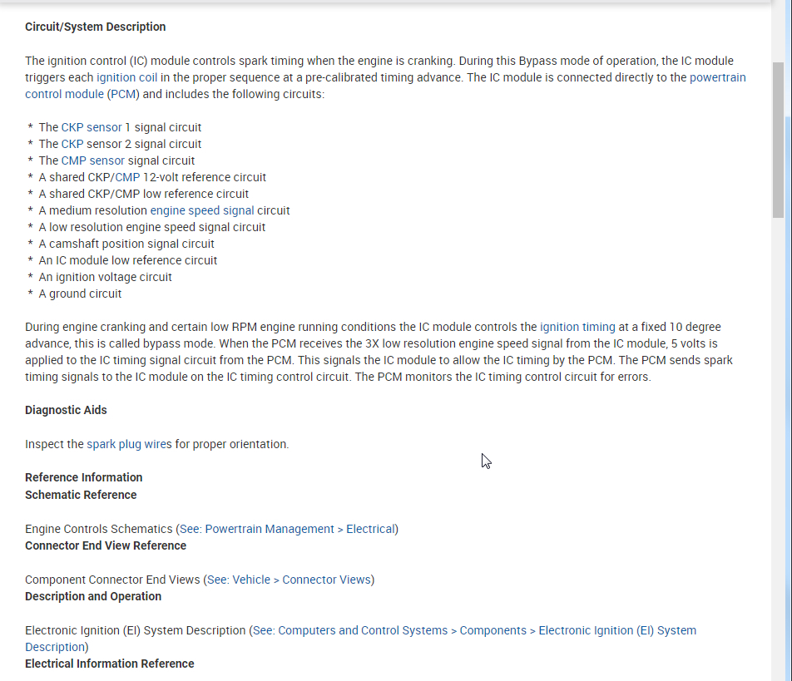Viewport: 792px width, 681px height.
Task: Click the "Electrical Information Reference" heading
Action: [109, 664]
